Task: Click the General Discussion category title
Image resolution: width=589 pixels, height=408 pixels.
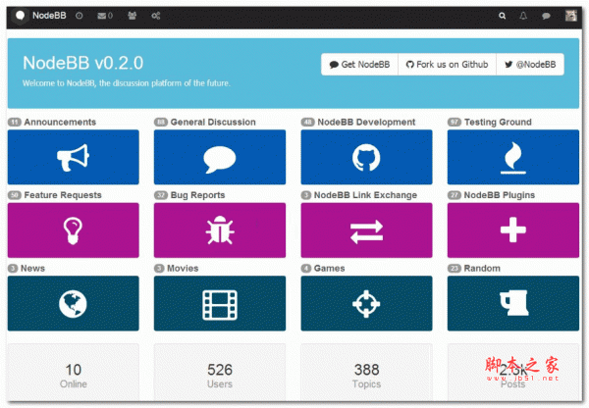Action: pos(213,122)
